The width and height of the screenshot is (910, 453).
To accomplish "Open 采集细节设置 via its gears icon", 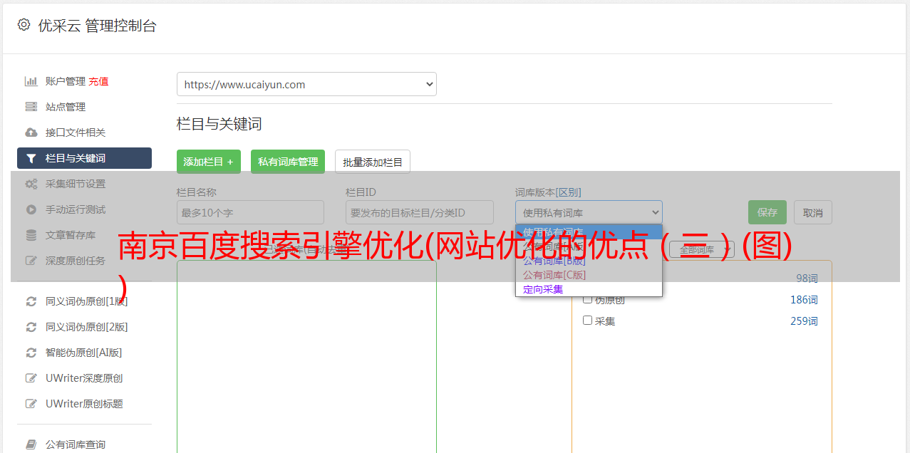I will point(31,184).
